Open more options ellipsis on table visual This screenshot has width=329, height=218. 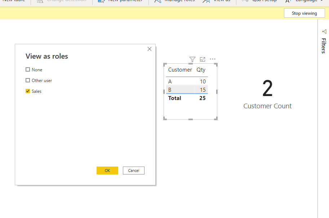coord(213,59)
